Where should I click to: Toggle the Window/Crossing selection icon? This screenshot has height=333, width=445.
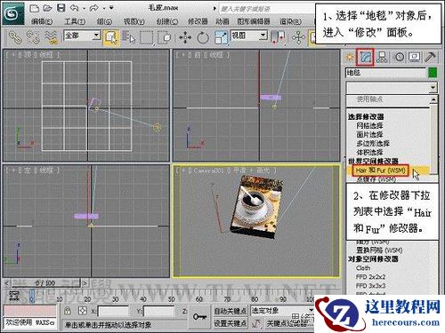164,37
